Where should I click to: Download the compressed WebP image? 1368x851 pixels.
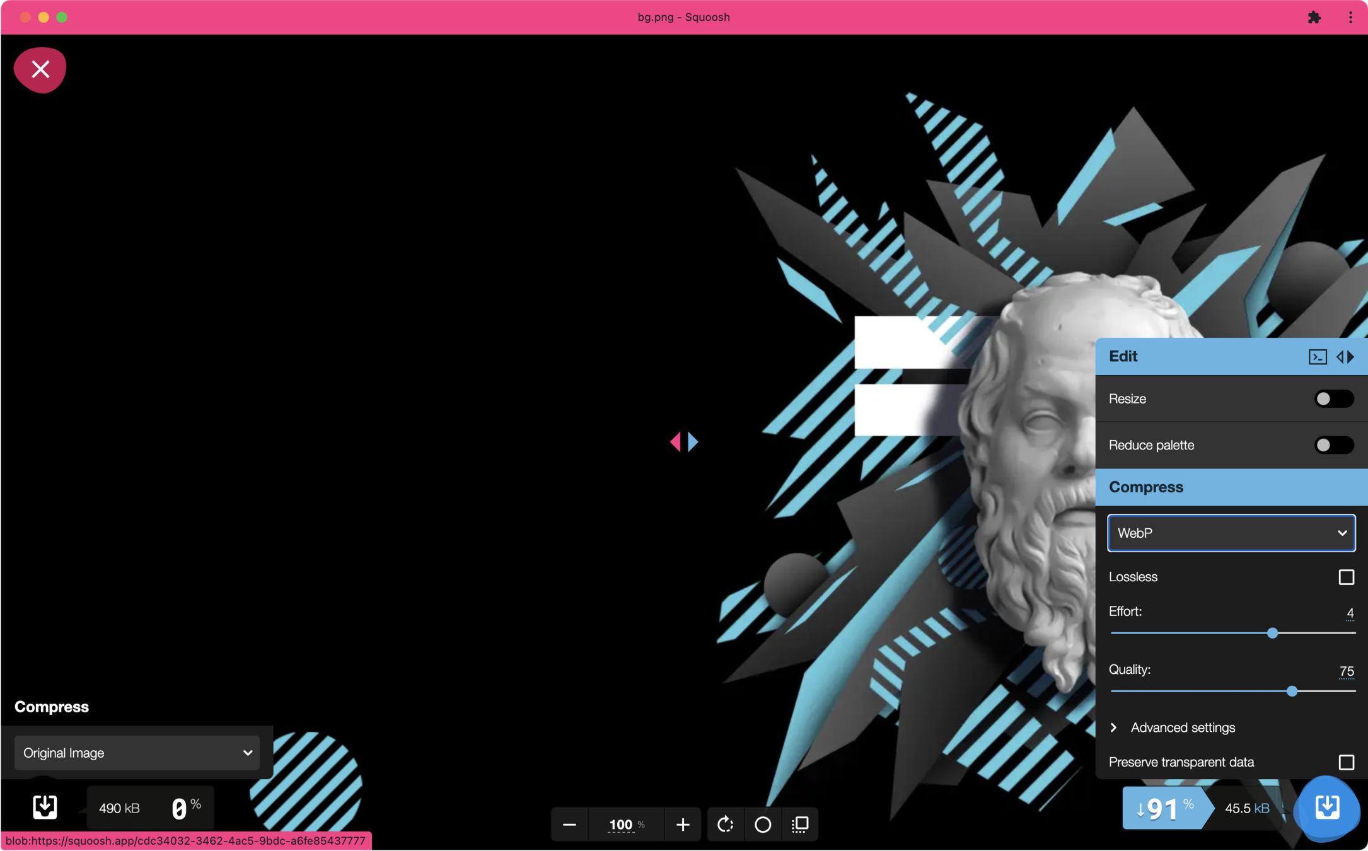[x=1327, y=808]
